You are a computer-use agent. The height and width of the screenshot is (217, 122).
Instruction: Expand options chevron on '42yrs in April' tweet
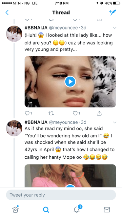click(x=115, y=122)
